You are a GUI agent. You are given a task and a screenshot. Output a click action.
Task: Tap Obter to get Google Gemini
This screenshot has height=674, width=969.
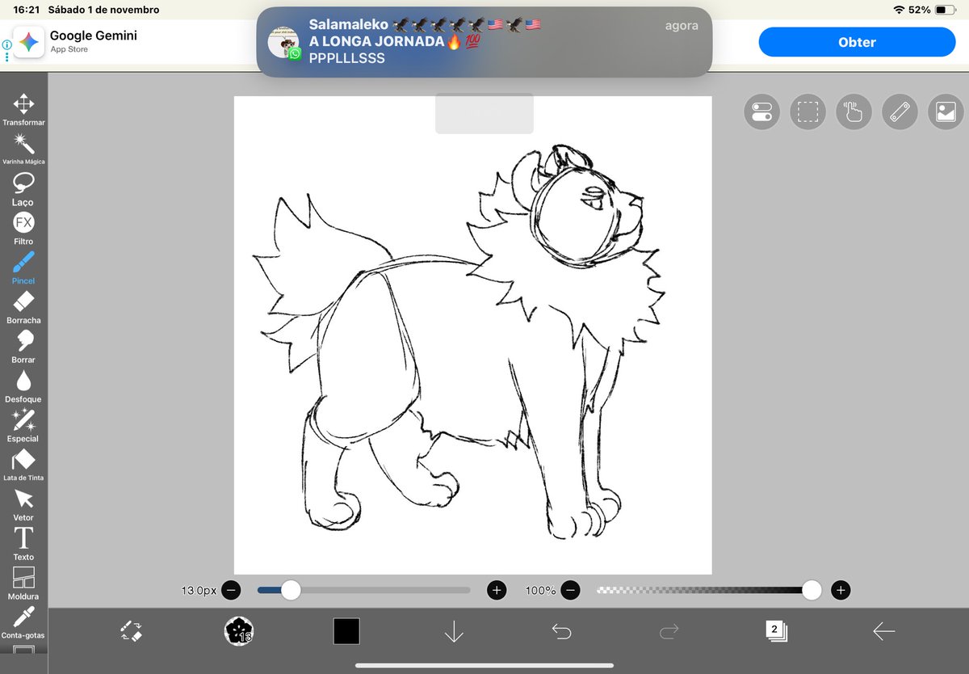pos(857,42)
